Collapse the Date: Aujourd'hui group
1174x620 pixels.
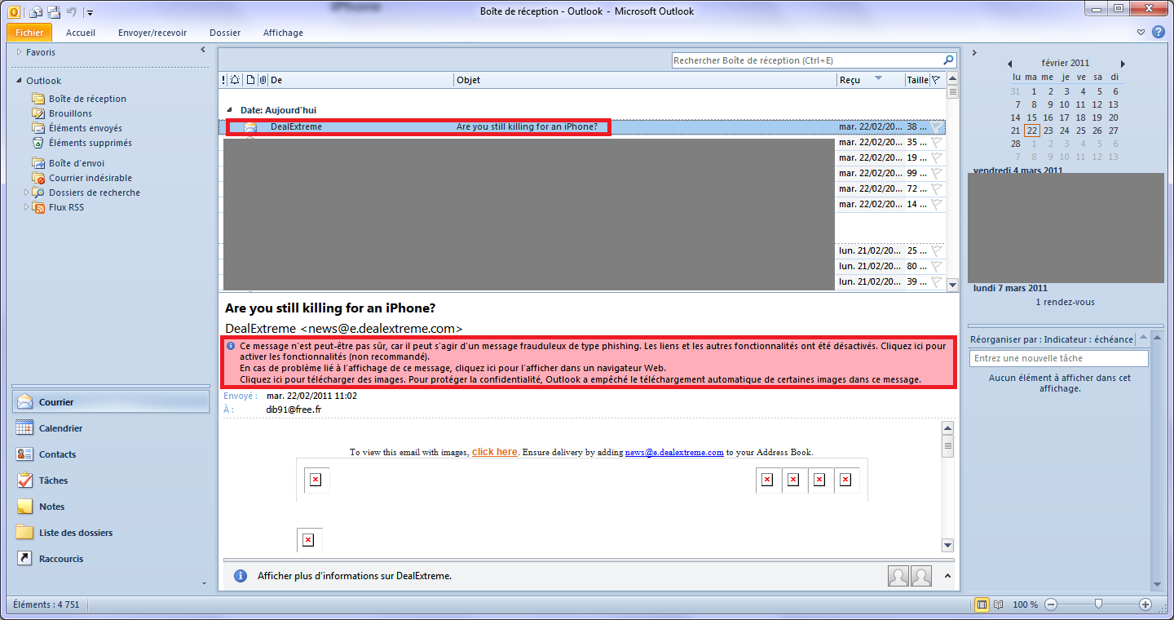click(229, 109)
